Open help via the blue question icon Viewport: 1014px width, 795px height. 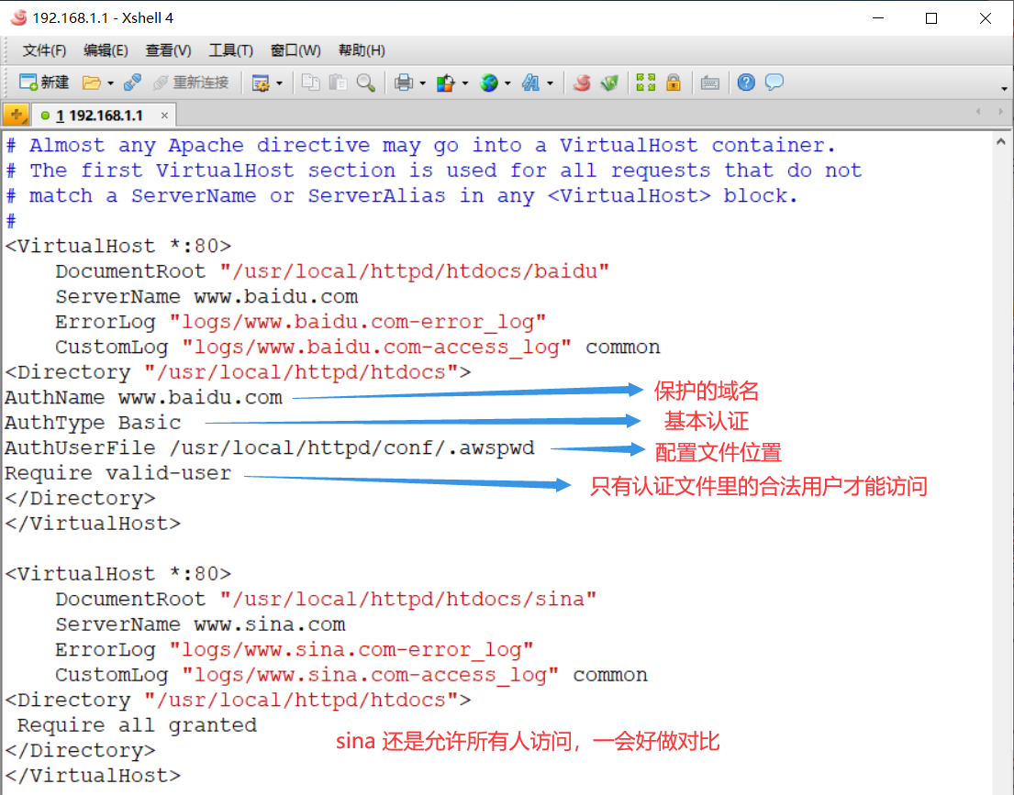click(746, 83)
